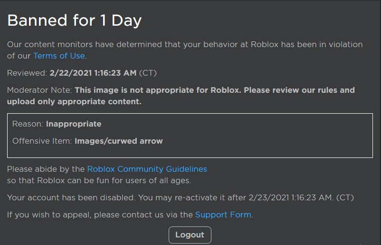Open the Roblox Community Guidelines link
The height and width of the screenshot is (245, 381).
(x=147, y=169)
